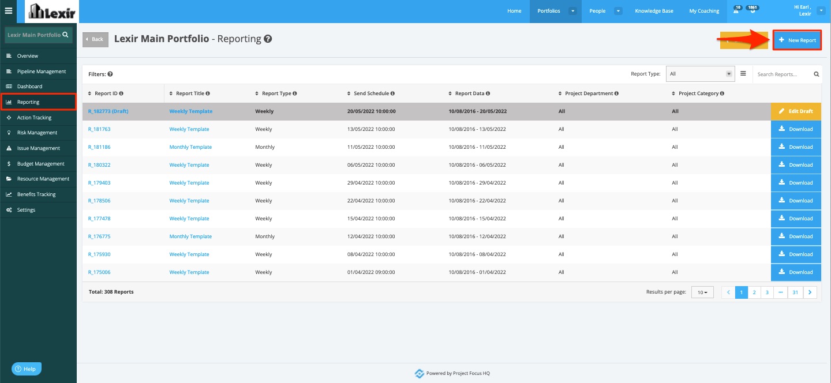831x383 pixels.
Task: Sort by Report Title using its sort arrows
Action: pyautogui.click(x=171, y=93)
